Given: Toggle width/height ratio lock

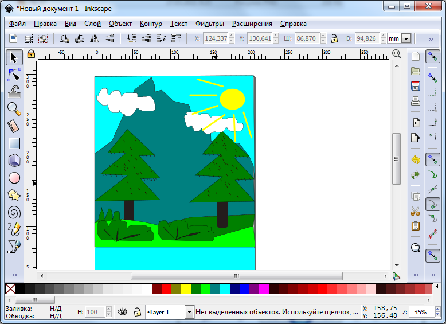Looking at the screenshot, I should (x=334, y=38).
